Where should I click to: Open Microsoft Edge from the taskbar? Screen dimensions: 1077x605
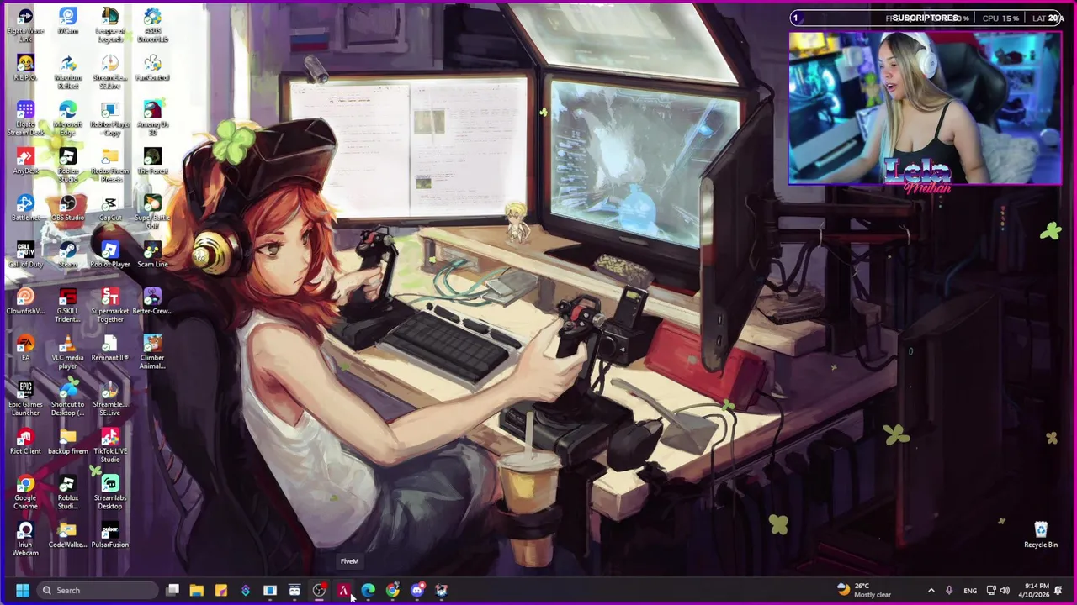[368, 590]
